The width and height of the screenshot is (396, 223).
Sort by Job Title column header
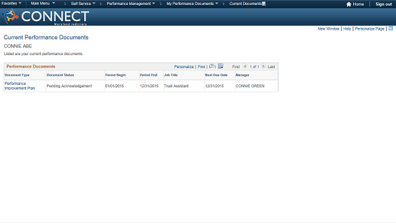pyautogui.click(x=171, y=75)
